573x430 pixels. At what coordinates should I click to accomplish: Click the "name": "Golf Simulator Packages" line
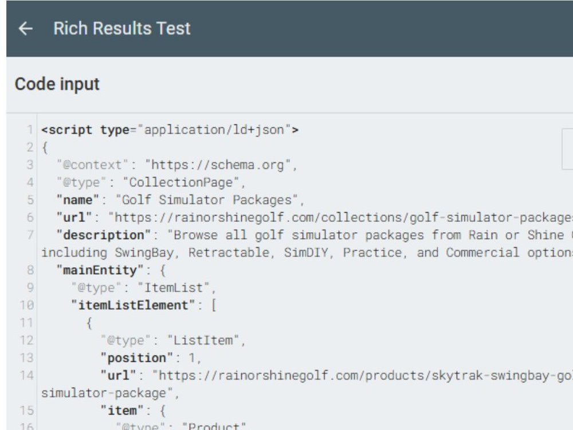click(x=180, y=200)
